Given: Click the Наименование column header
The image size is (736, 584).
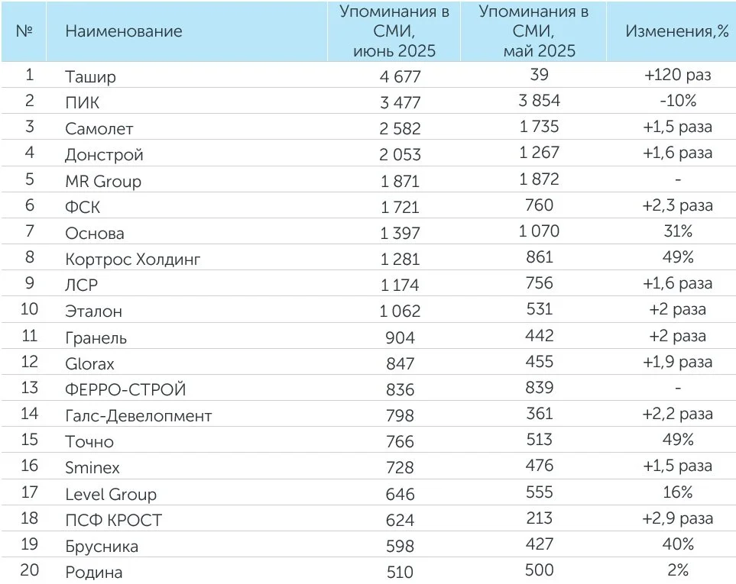Looking at the screenshot, I should coord(124,31).
